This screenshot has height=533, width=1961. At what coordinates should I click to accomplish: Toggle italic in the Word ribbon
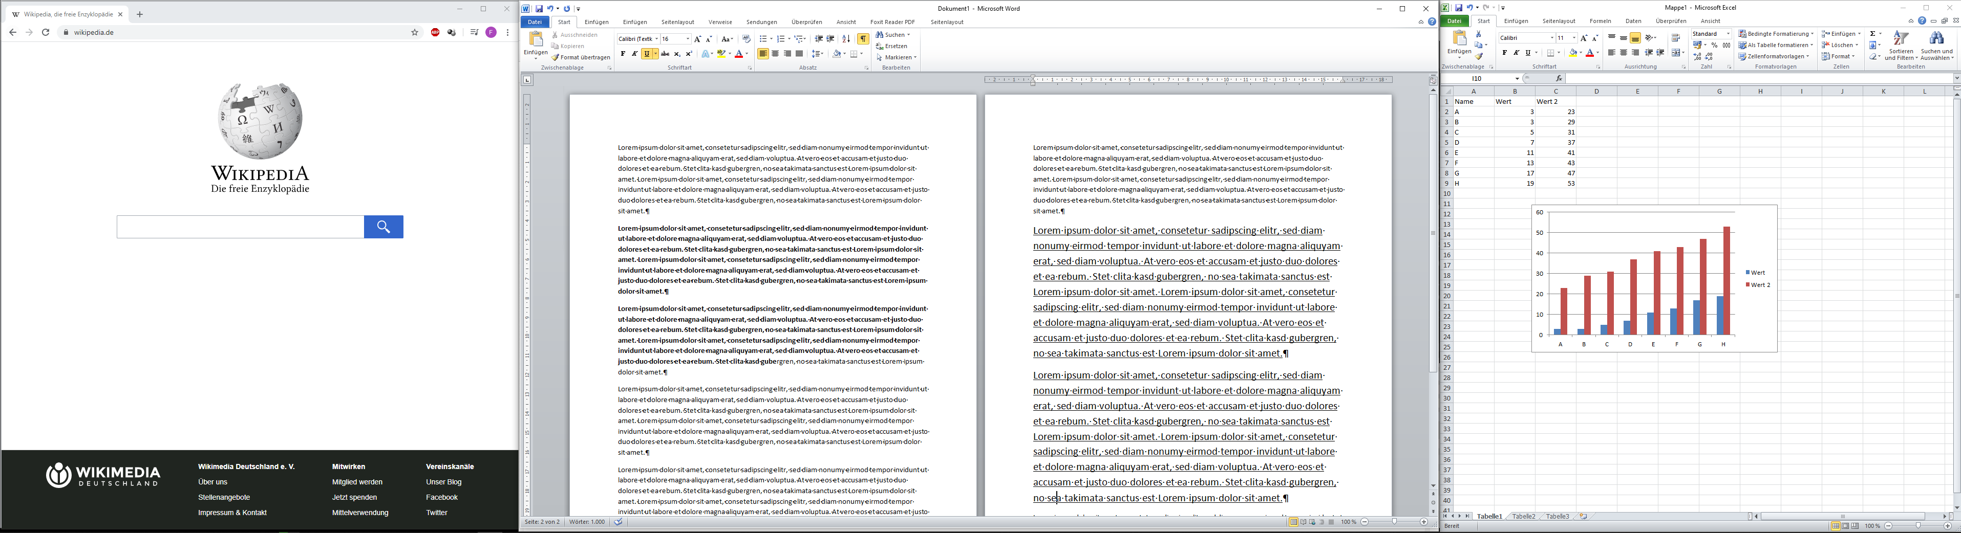(635, 54)
